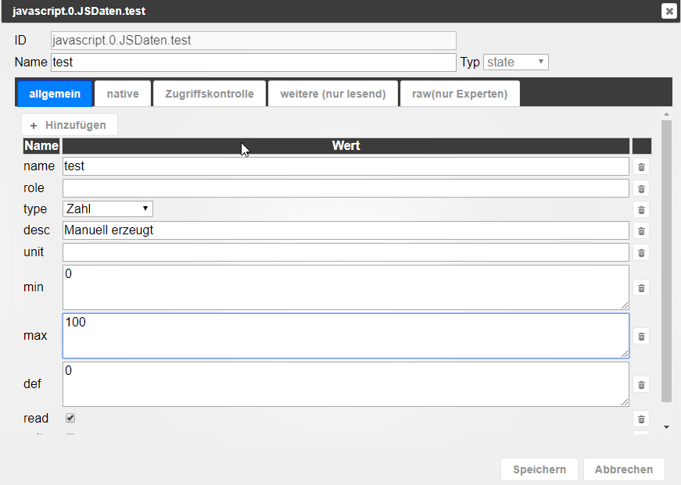Click the scrollbar down arrow
The height and width of the screenshot is (485, 681).
(x=666, y=427)
